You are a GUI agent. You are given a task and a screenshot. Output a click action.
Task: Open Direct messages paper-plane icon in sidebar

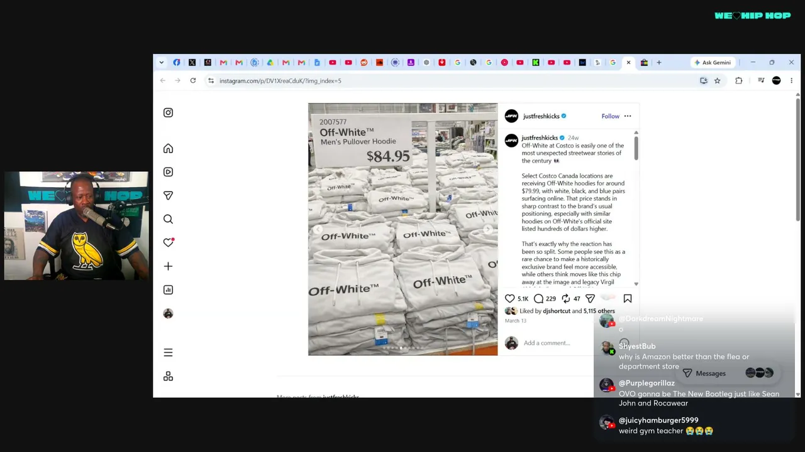click(x=168, y=196)
